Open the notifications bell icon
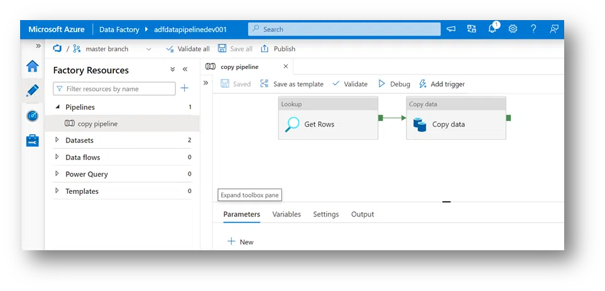 tap(493, 29)
